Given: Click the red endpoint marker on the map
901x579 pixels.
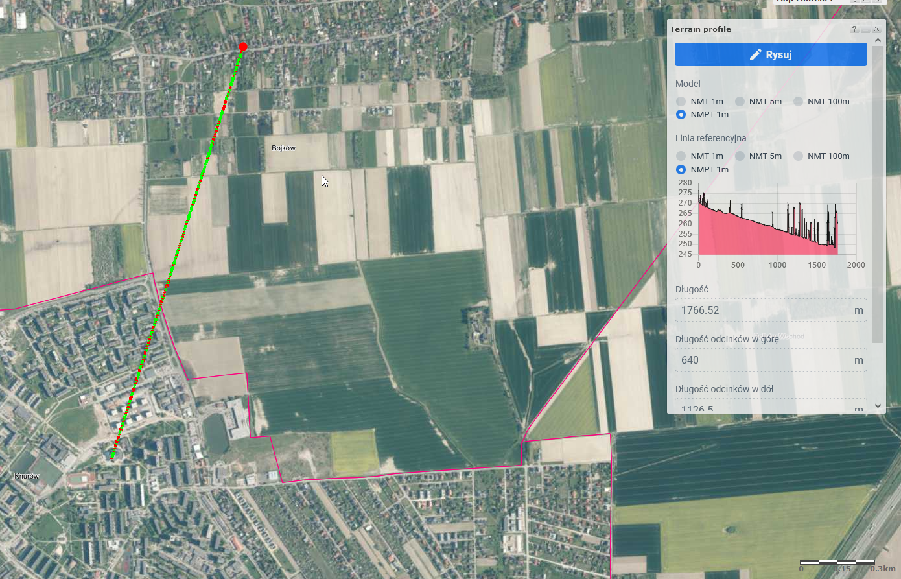Looking at the screenshot, I should click(243, 47).
